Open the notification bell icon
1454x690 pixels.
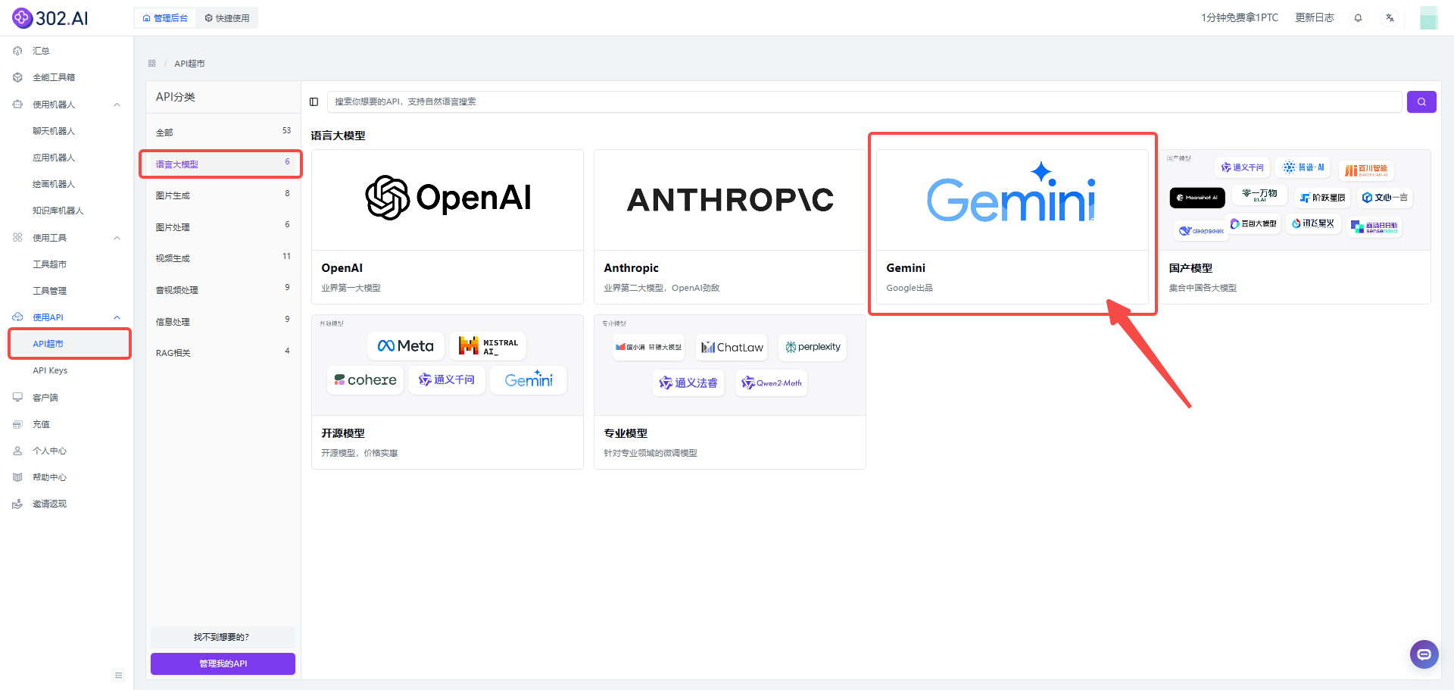(x=1358, y=18)
